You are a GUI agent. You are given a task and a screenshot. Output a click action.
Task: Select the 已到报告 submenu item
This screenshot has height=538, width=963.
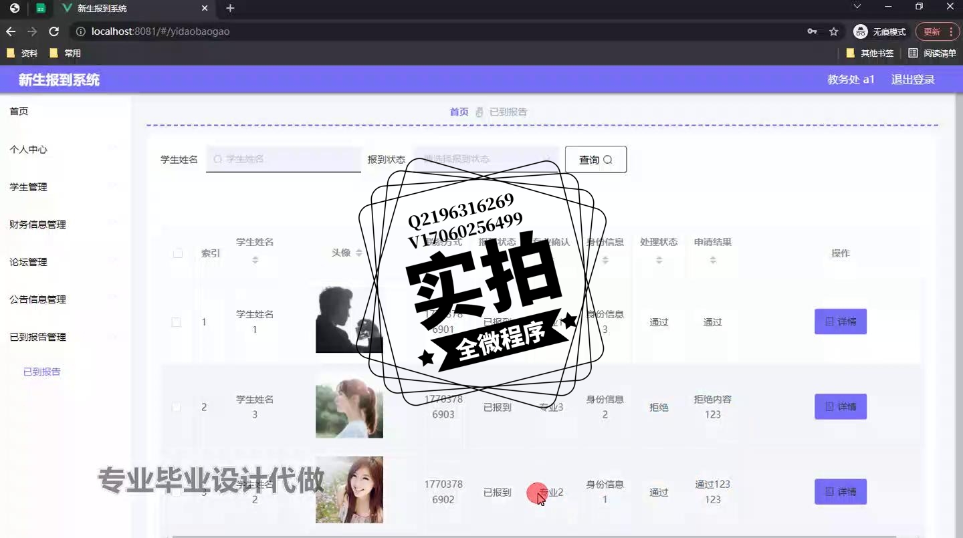[x=42, y=372]
